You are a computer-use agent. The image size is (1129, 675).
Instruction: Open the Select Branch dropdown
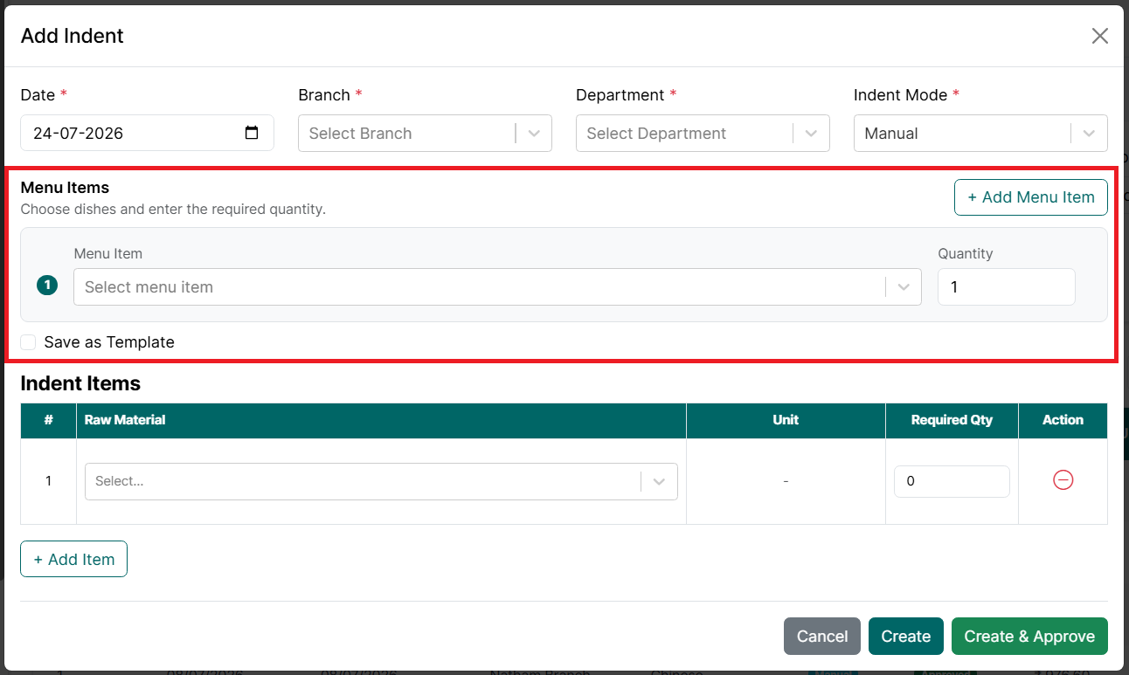[x=425, y=134]
